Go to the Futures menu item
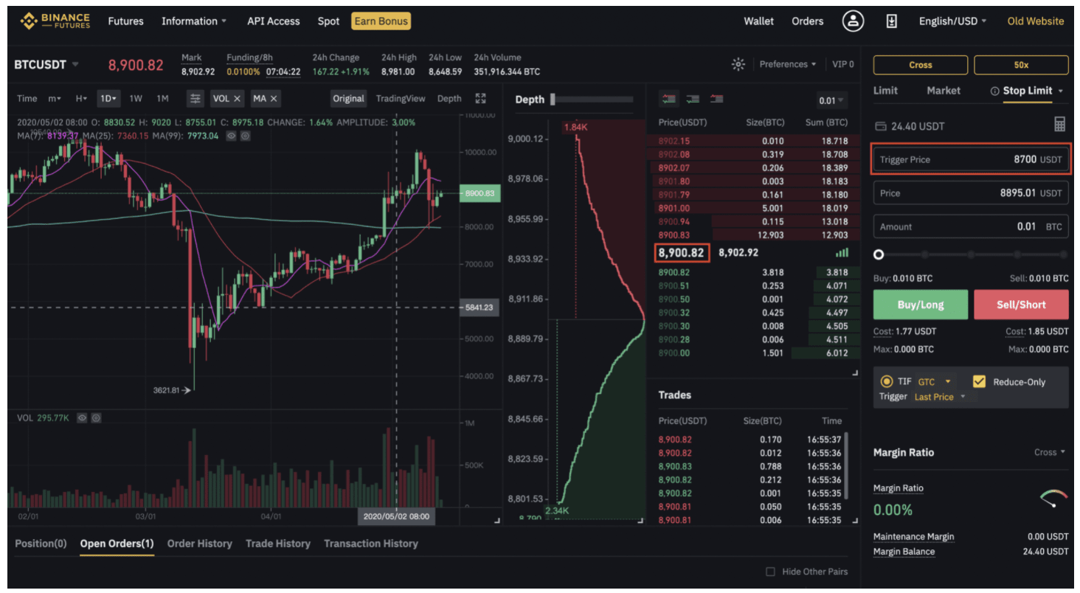 126,21
